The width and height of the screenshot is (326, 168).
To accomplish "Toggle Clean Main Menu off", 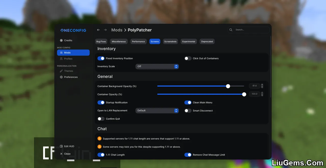I will click(x=188, y=103).
